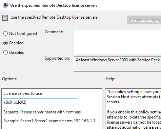Screen dimensions: 161x129
Task: Click the Example server names text line
Action: click(x=49, y=121)
